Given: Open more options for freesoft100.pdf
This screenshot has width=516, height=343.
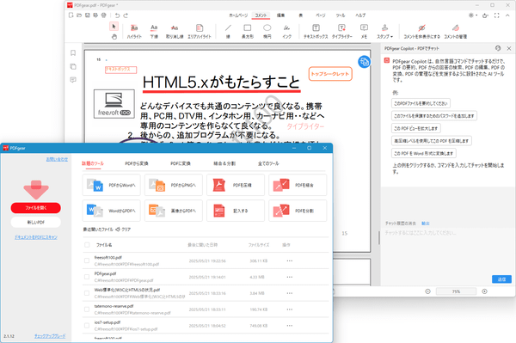Looking at the screenshot, I should click(290, 260).
